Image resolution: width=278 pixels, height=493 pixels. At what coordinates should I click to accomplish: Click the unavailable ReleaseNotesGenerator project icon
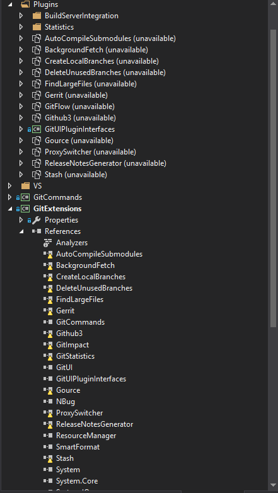[37, 163]
